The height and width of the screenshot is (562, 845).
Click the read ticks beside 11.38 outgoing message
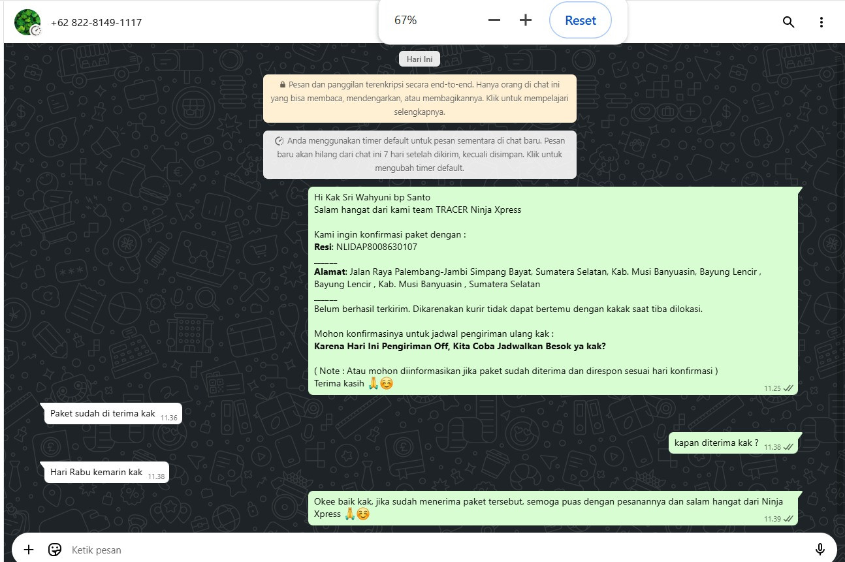point(788,447)
